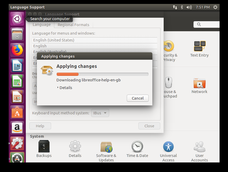The image size is (228, 172).
Task: Switch to the Regional Formats tab
Action: (x=74, y=25)
